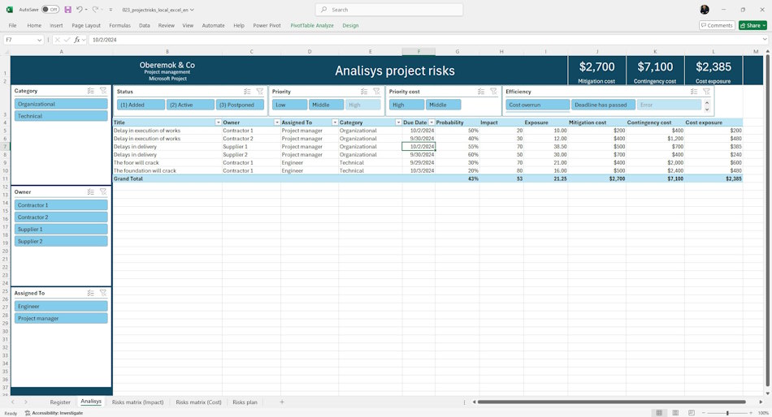Toggle Contractor 2 owner filter

pyautogui.click(x=61, y=217)
